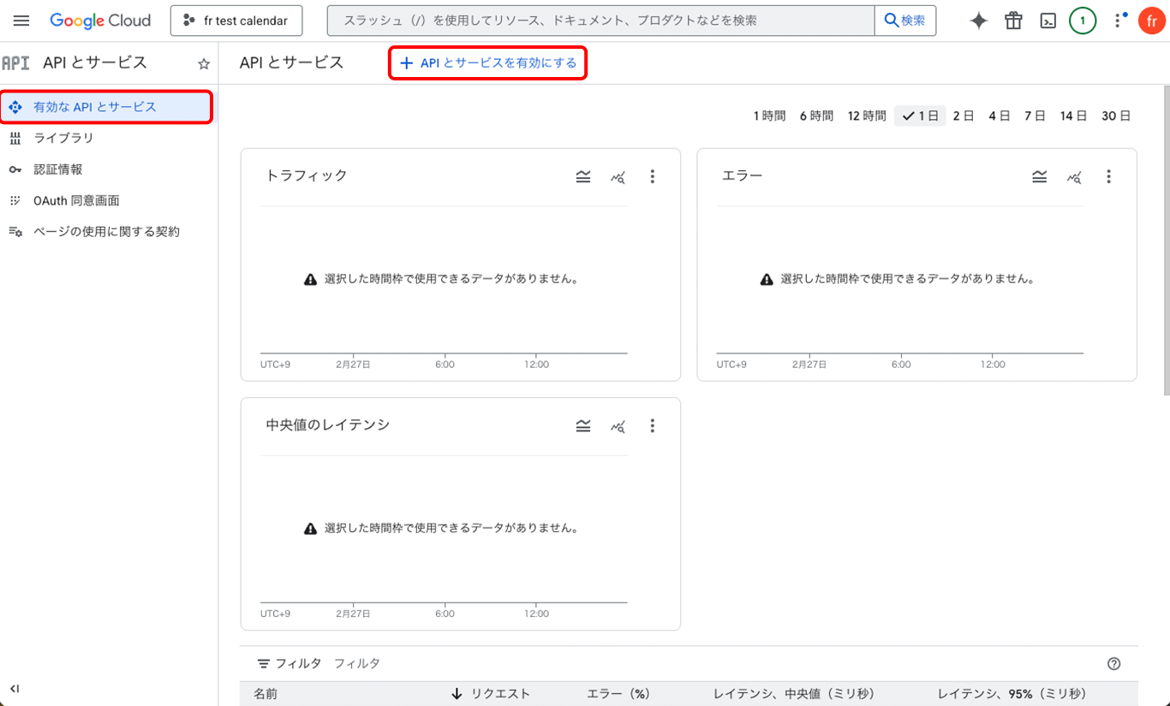
Task: Open more options menu on 中央値のレイテンシ chart
Action: (652, 425)
